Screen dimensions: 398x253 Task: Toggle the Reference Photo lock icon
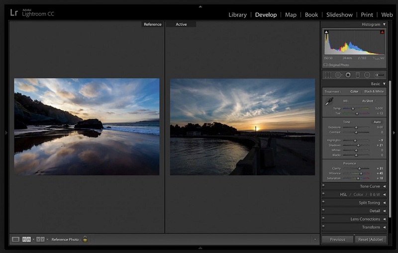85,239
